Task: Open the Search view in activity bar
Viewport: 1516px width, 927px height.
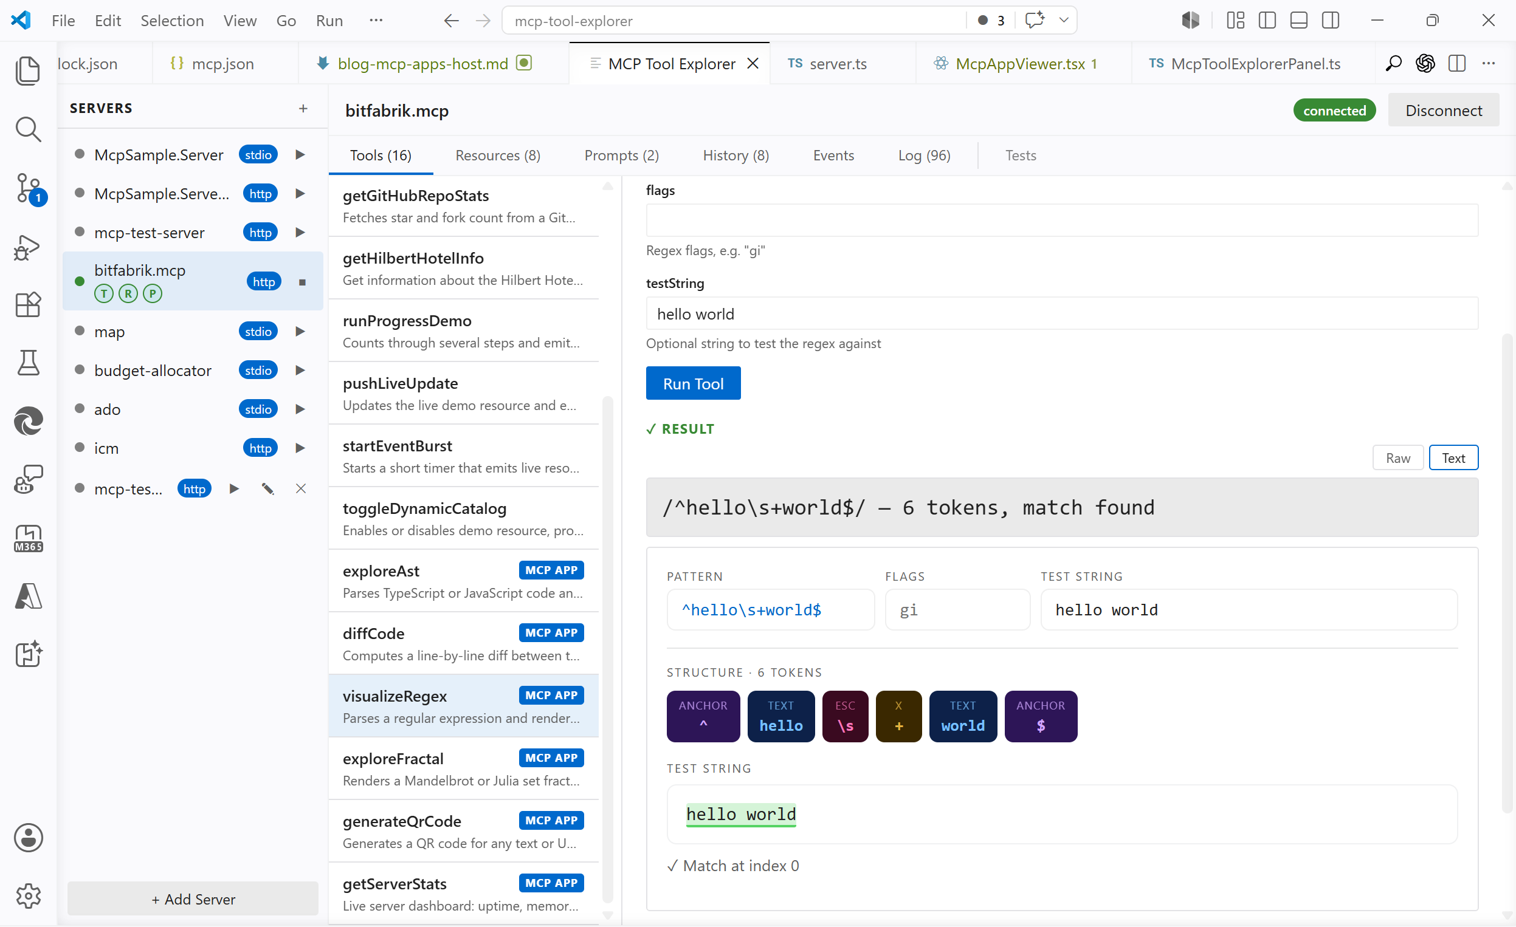Action: point(29,129)
